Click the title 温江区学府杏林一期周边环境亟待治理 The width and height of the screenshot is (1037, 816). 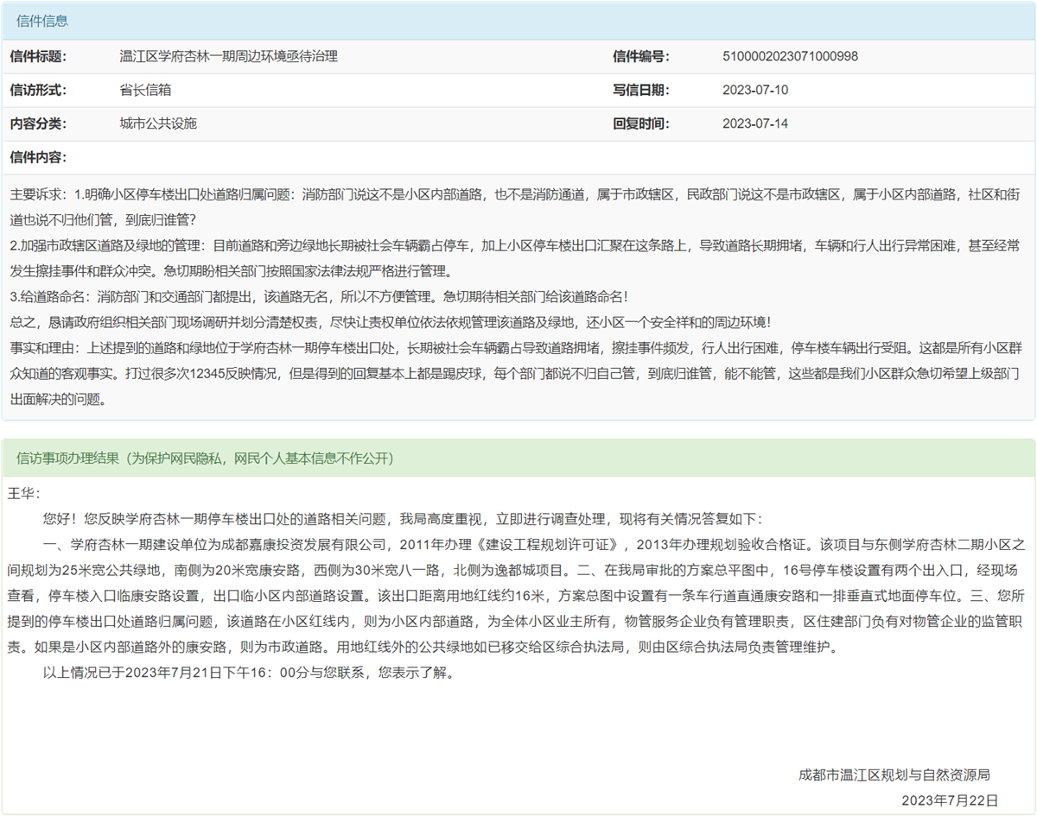click(228, 57)
